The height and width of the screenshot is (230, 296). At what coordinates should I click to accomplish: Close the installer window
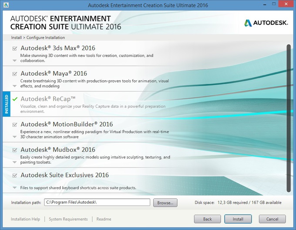[x=286, y=4]
